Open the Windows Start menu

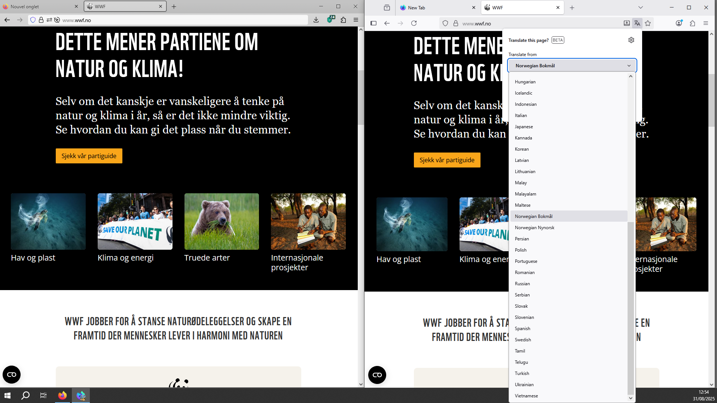pos(7,396)
